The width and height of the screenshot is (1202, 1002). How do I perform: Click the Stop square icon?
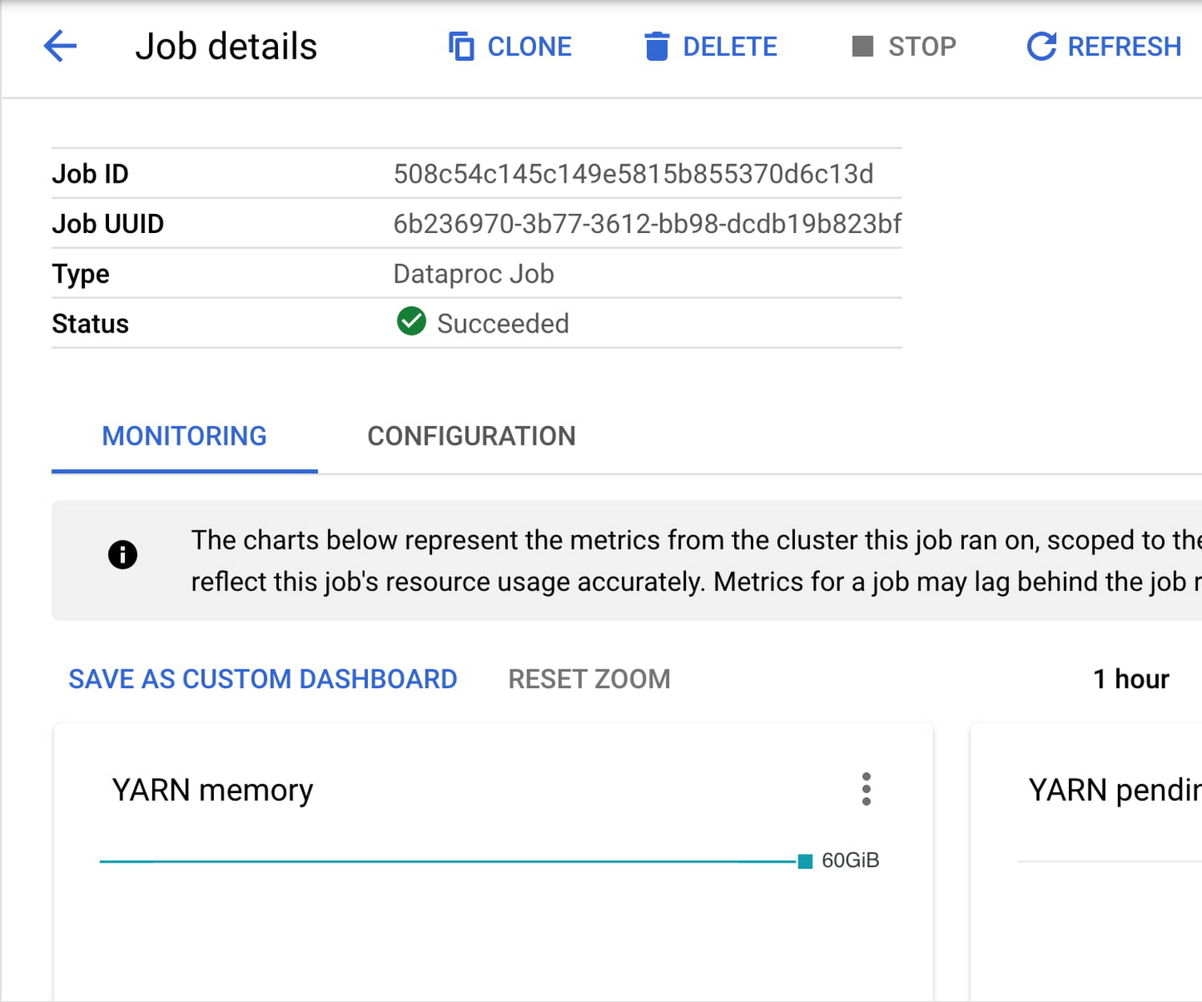pos(862,46)
